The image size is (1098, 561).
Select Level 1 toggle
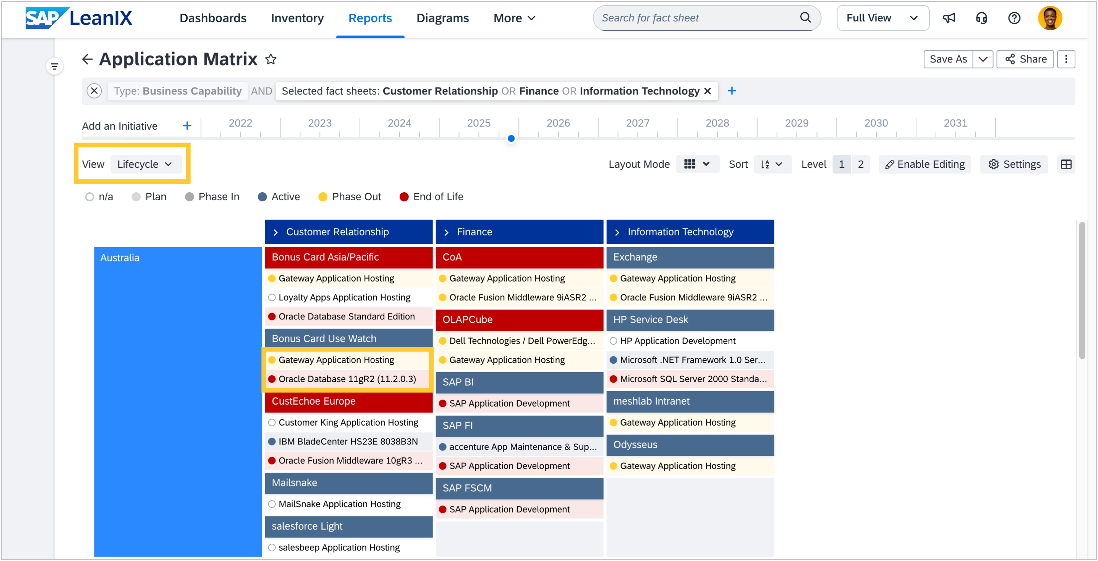(x=841, y=164)
